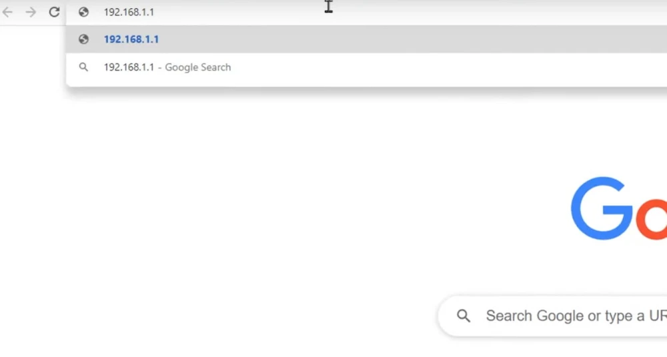Screen dimensions: 667x357
Task: Click the "Google Search" label in the dropdown
Action: tap(198, 67)
